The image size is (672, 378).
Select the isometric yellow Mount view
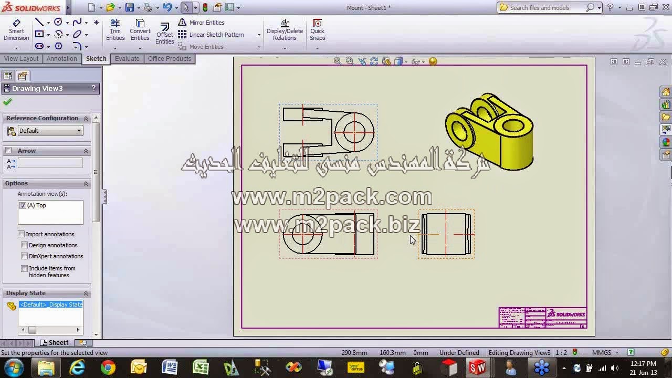point(489,132)
